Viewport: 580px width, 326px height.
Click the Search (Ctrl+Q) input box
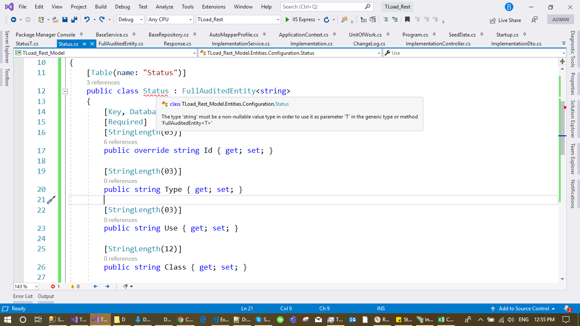[x=323, y=7]
